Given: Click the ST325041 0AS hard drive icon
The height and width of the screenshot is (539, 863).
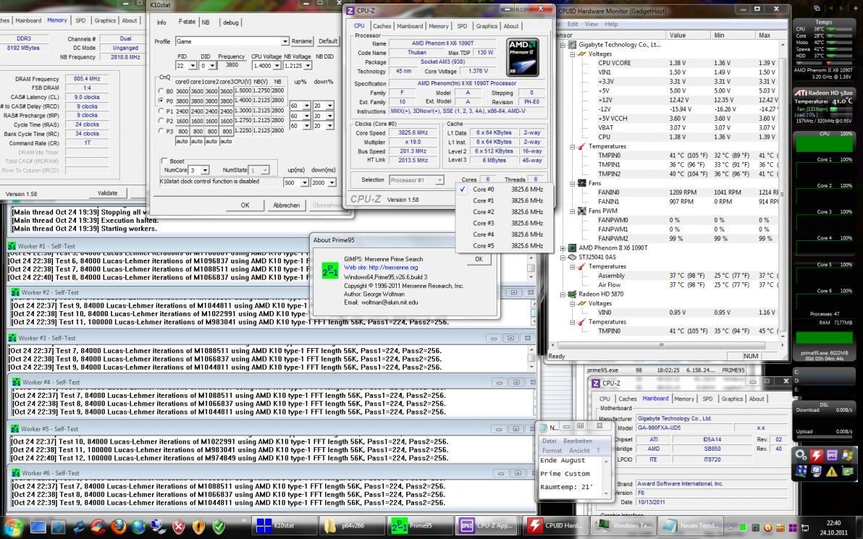Looking at the screenshot, I should pos(573,257).
